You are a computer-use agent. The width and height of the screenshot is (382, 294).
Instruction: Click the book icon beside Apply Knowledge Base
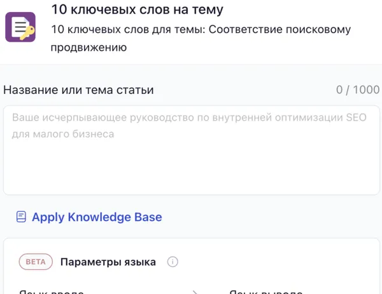[x=21, y=217]
